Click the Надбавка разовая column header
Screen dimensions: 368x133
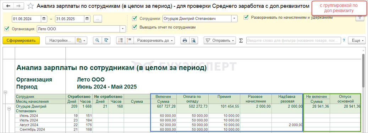287,99
